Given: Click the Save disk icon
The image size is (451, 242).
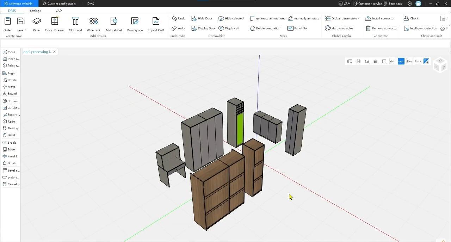Looking at the screenshot, I should click(21, 21).
